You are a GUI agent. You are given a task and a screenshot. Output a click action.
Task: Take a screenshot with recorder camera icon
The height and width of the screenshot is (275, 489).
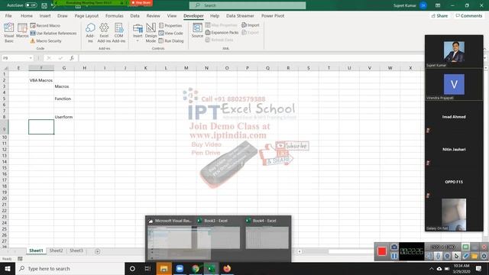[x=394, y=247]
